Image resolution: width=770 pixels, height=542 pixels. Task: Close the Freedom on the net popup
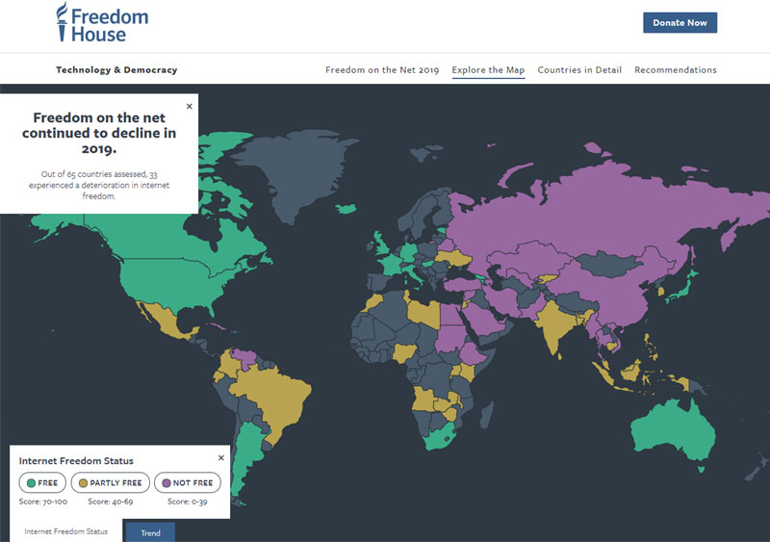(189, 106)
